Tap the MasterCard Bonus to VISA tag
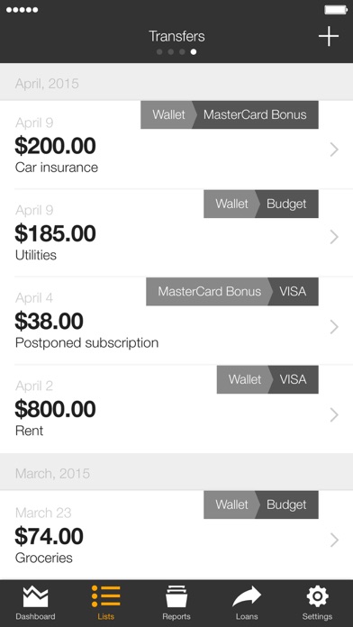 [232, 292]
